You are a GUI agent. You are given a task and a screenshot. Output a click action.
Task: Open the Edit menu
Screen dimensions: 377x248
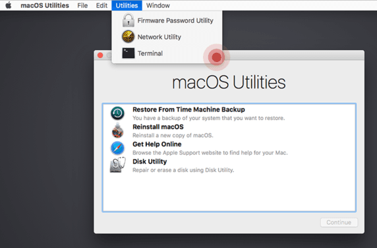click(x=101, y=5)
